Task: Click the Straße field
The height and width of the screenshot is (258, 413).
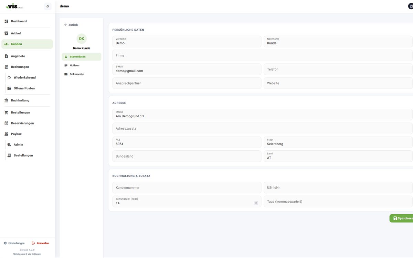Action: [263, 115]
